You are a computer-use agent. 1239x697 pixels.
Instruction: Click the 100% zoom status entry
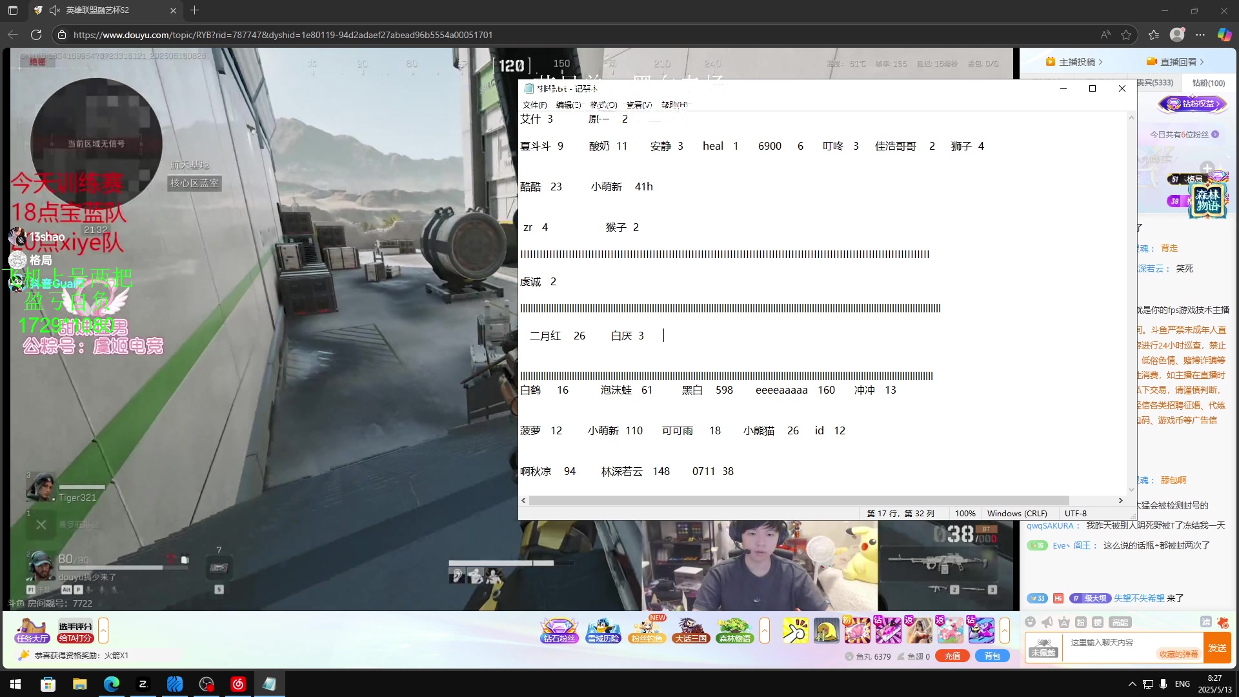click(x=965, y=513)
